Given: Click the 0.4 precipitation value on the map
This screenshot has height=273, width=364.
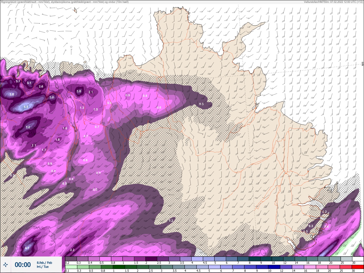Looking at the screenshot, I should pyautogui.click(x=71, y=179).
